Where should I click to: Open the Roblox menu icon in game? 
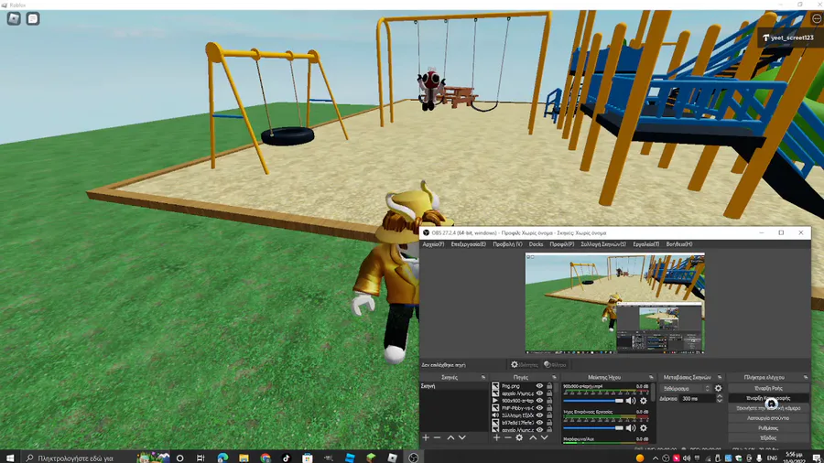(x=14, y=19)
